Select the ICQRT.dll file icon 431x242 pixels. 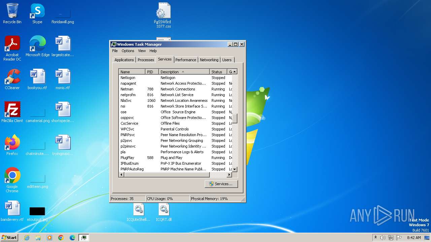(x=164, y=212)
